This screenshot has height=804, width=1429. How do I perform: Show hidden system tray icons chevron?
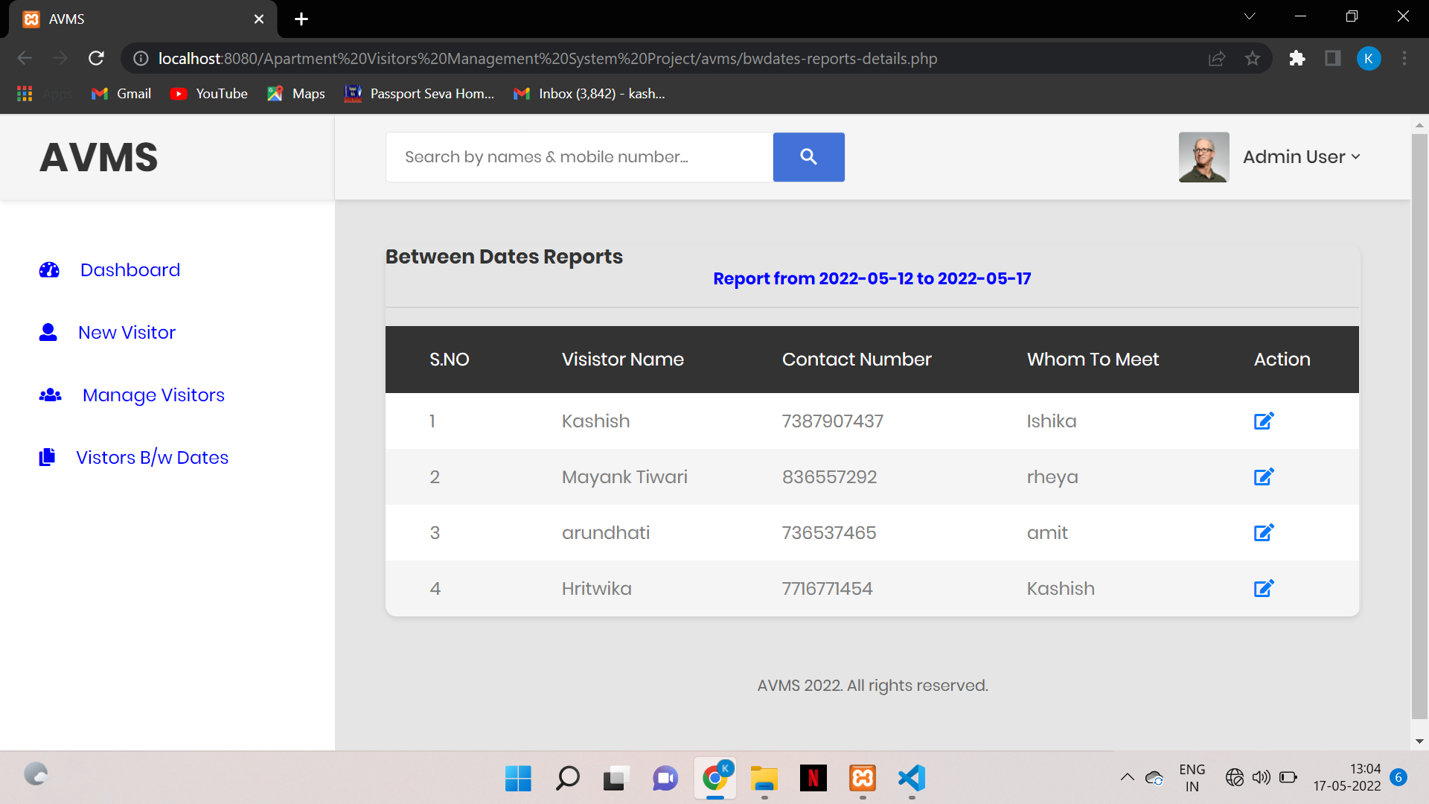pyautogui.click(x=1128, y=777)
